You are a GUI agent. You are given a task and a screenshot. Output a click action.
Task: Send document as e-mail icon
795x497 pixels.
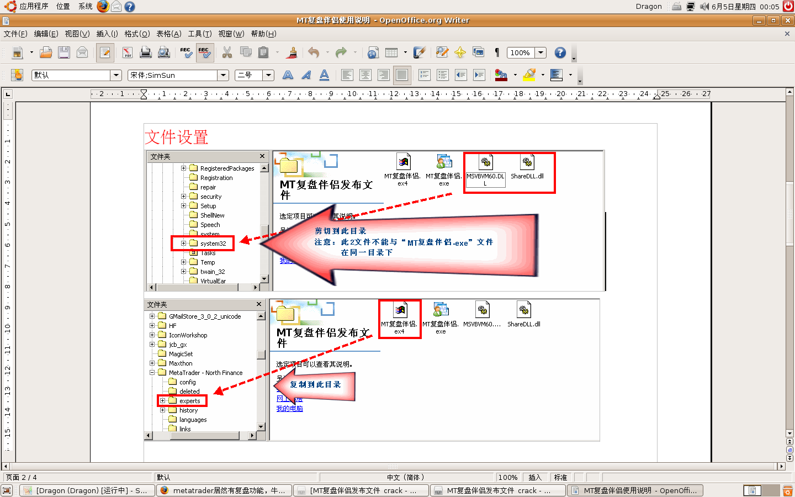(82, 52)
